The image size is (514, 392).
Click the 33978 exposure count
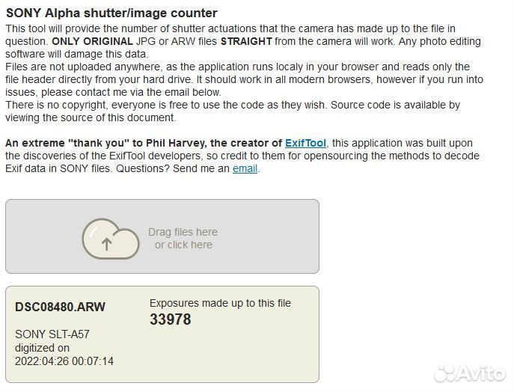tap(171, 319)
